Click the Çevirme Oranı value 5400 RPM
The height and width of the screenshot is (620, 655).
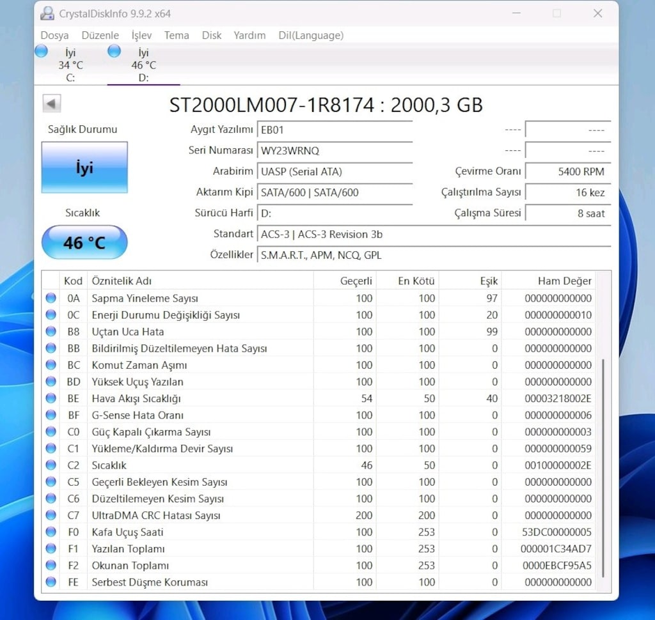click(568, 171)
